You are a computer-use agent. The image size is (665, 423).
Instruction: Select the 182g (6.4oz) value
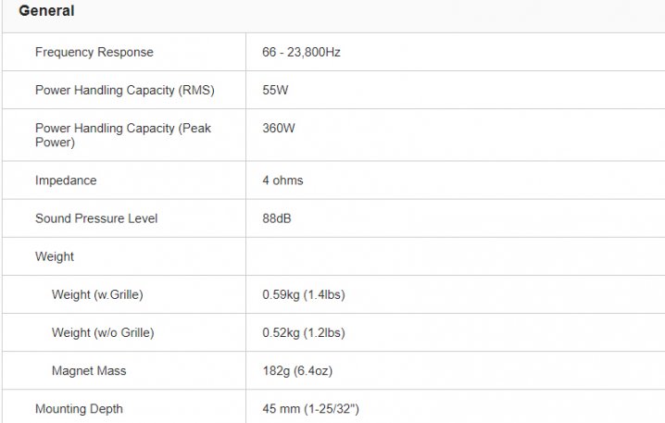click(296, 370)
